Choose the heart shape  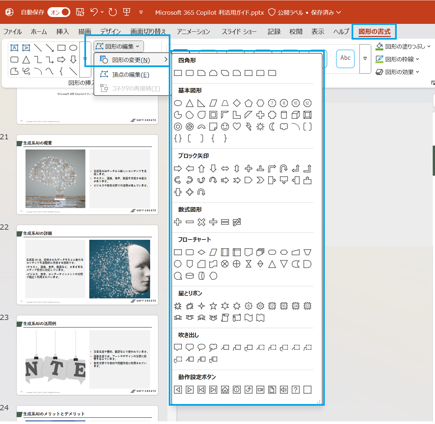pyautogui.click(x=237, y=127)
